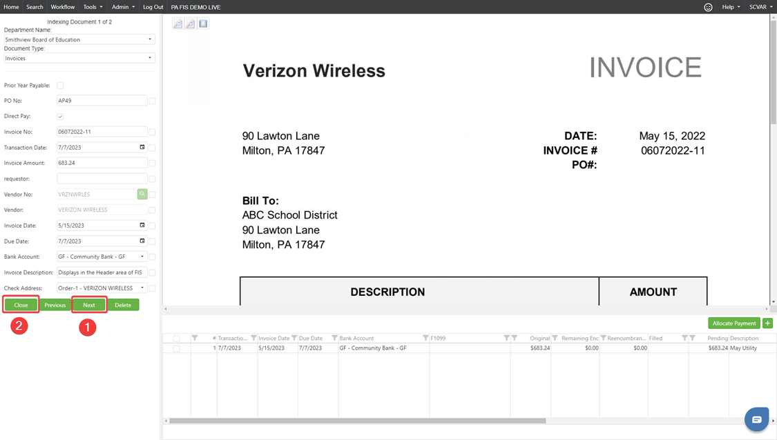Open the Transaction Date calendar picker
777x440 pixels.
[142, 148]
